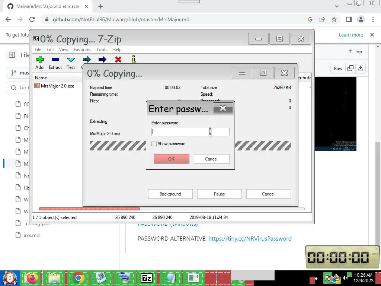
Task: Click the Name column header in 7-Zip
Action: [41, 77]
